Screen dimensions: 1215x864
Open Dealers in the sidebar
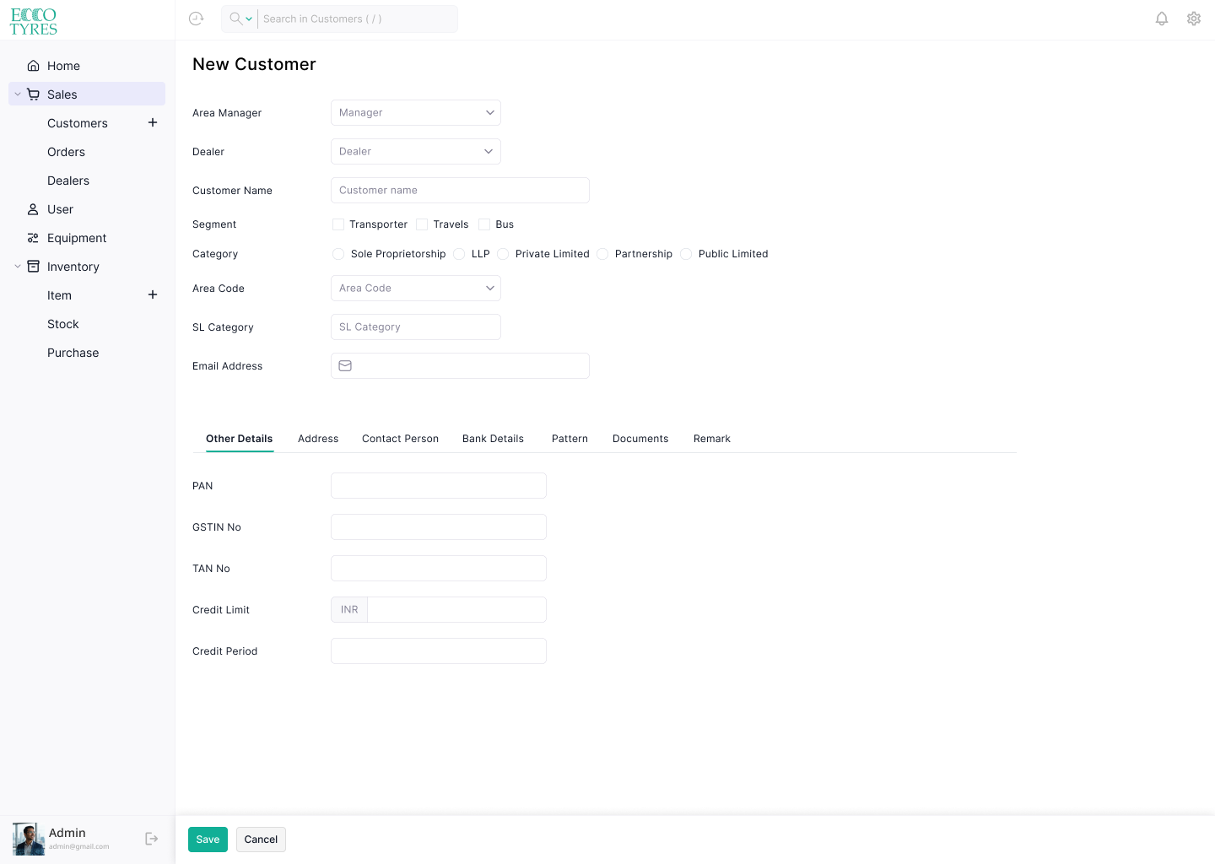(x=68, y=181)
